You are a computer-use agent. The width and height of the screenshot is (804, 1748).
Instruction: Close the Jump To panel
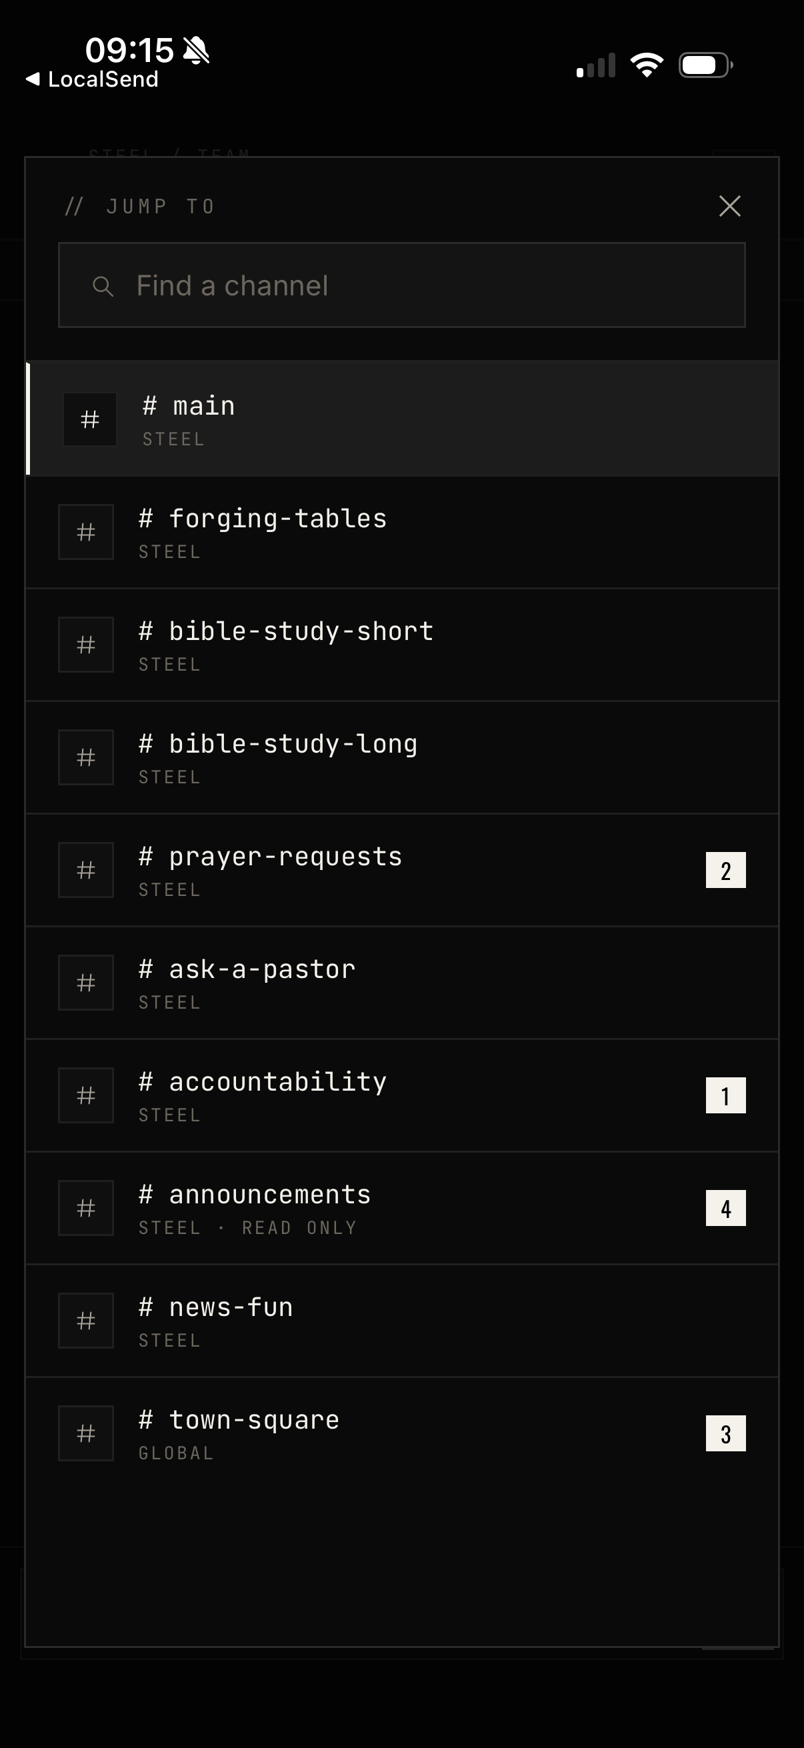[729, 205]
